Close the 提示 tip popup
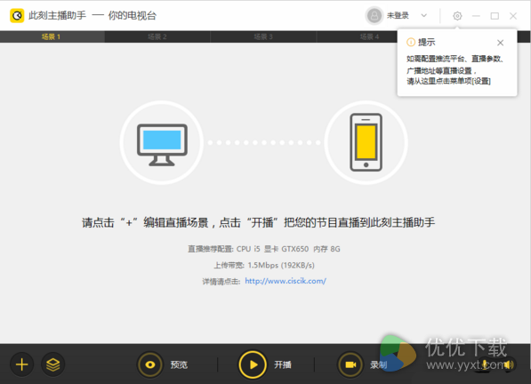Screen dimensions: 531x384 [500, 43]
